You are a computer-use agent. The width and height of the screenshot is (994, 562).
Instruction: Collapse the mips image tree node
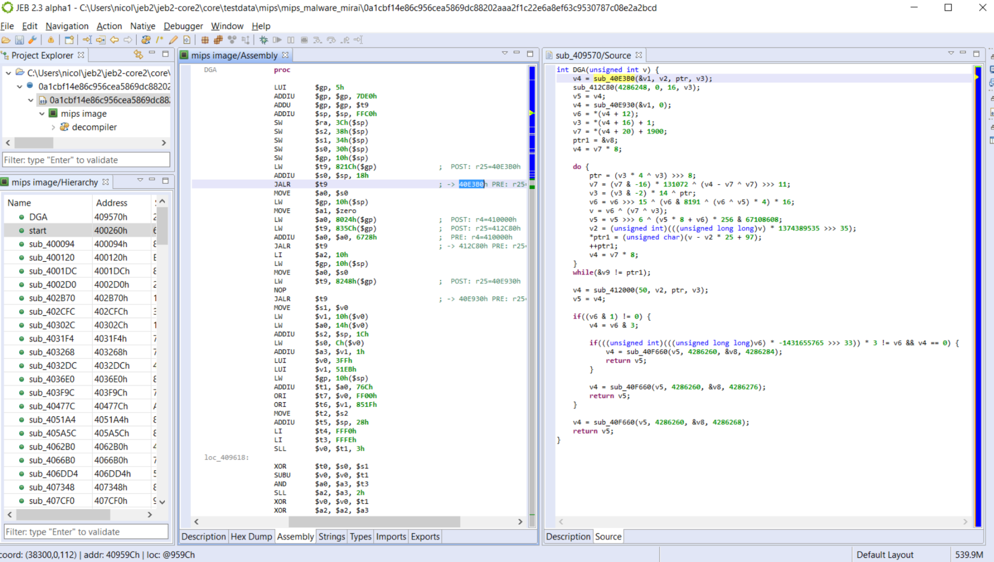pyautogui.click(x=42, y=113)
